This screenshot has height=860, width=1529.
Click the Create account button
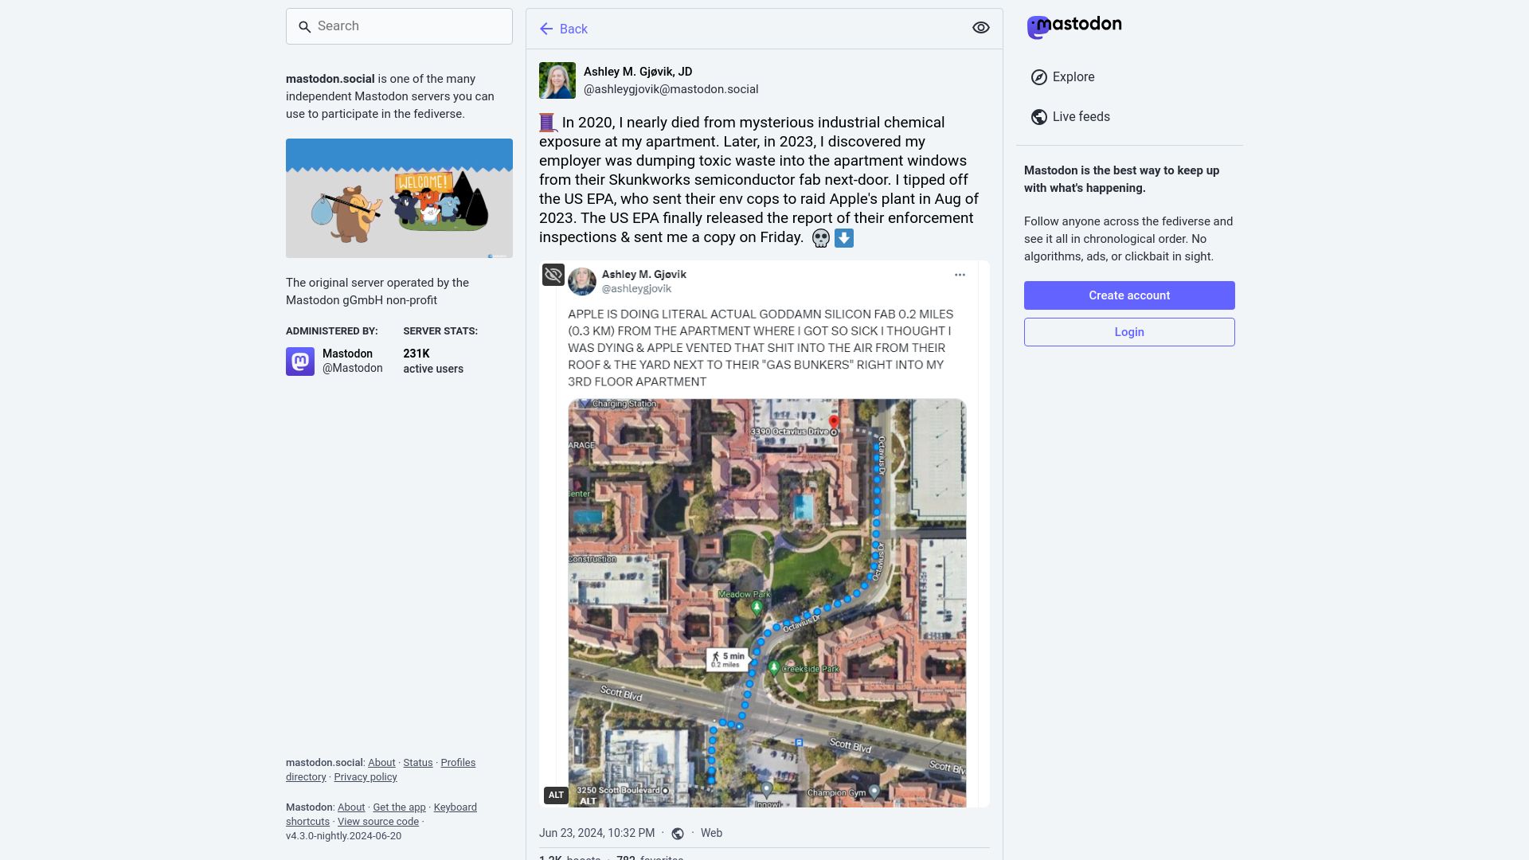pyautogui.click(x=1129, y=295)
